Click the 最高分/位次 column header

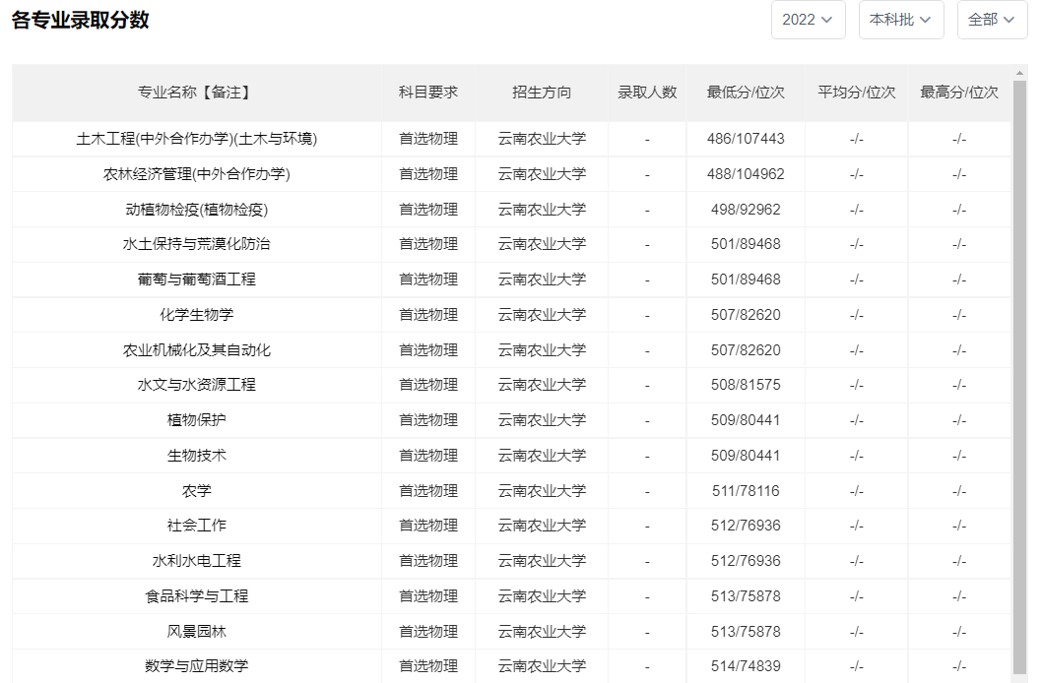958,93
